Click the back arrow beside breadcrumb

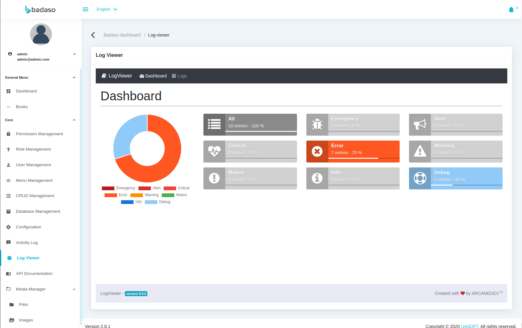(x=93, y=35)
